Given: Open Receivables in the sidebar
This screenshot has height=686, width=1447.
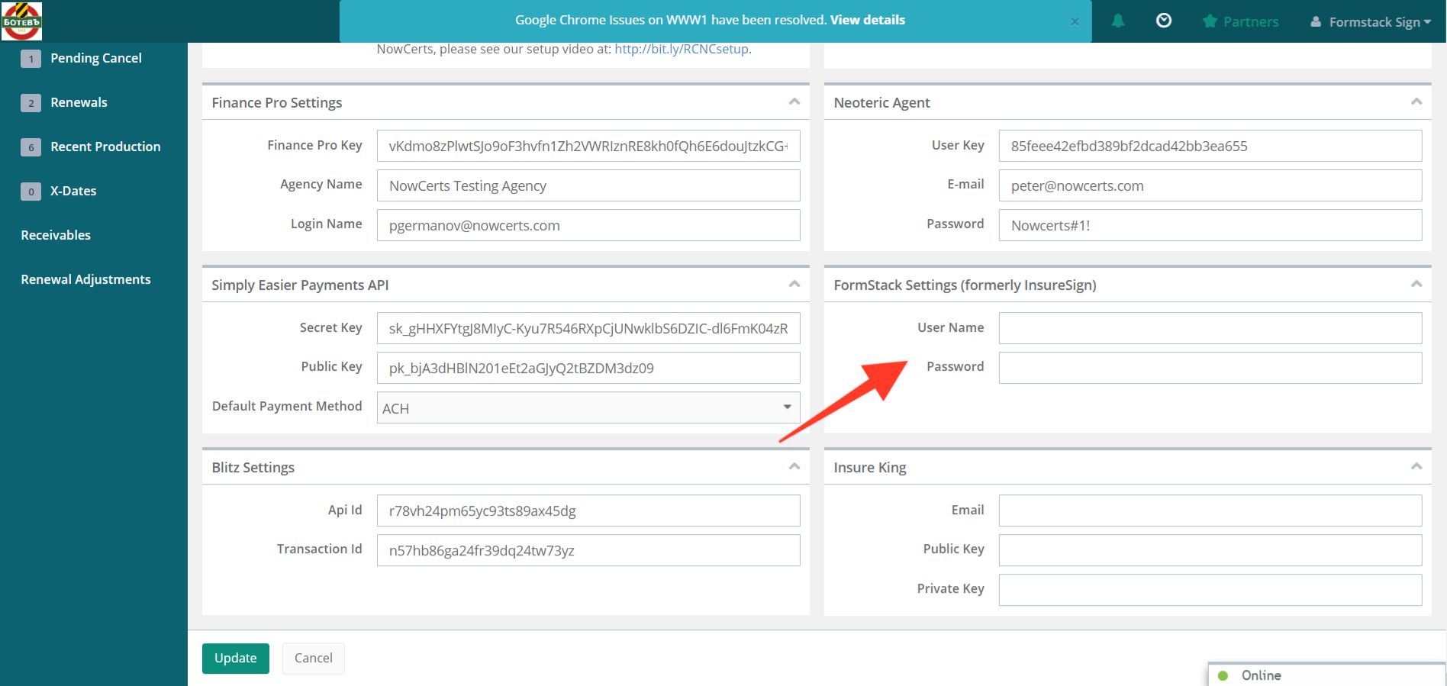Looking at the screenshot, I should [x=56, y=235].
